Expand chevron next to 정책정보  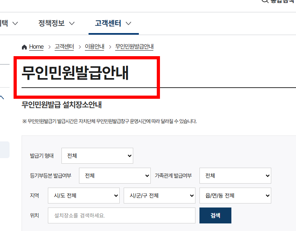(72, 23)
